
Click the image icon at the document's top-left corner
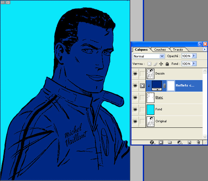coord(8,2)
